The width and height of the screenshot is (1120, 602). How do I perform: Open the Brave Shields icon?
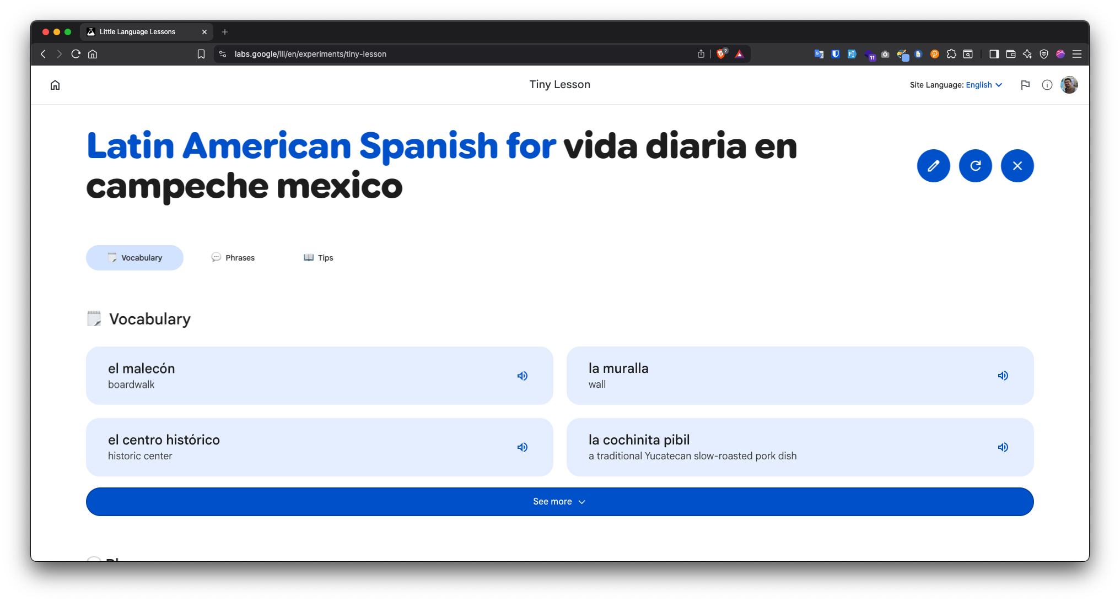(721, 54)
